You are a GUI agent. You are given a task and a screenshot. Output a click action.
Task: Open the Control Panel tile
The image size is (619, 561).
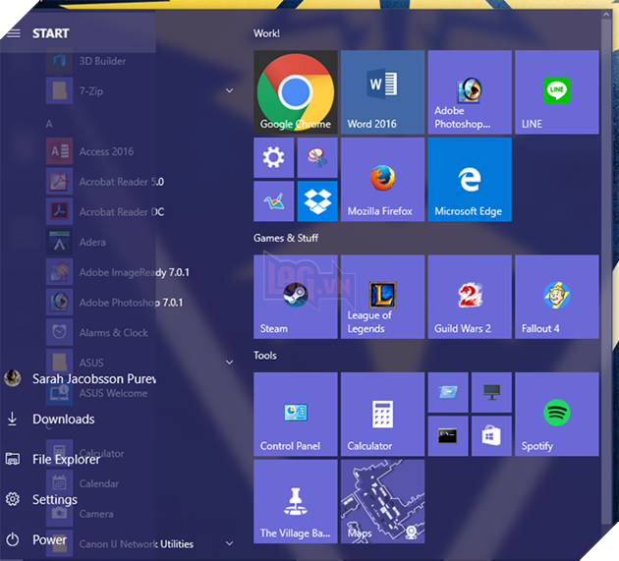click(296, 415)
